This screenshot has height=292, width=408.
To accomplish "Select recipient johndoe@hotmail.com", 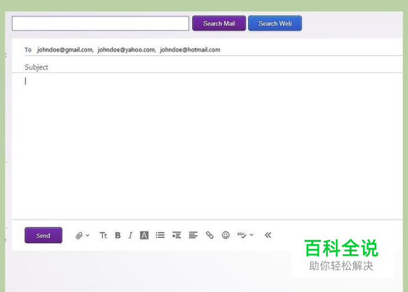I will pyautogui.click(x=190, y=50).
